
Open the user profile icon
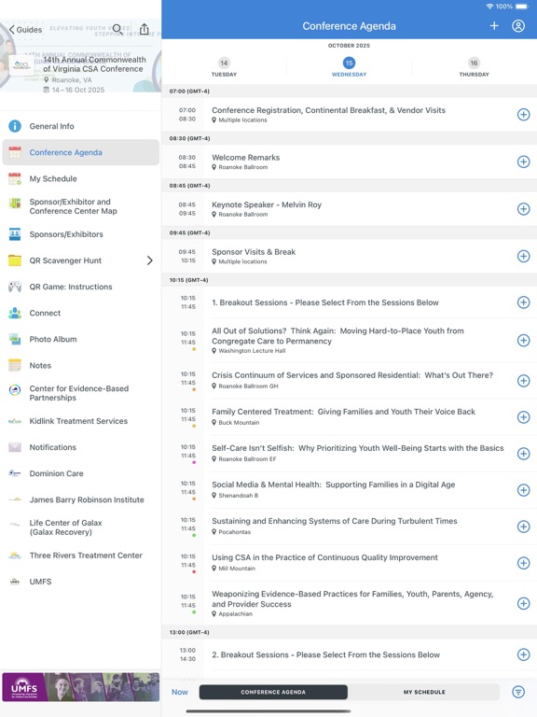[x=518, y=26]
